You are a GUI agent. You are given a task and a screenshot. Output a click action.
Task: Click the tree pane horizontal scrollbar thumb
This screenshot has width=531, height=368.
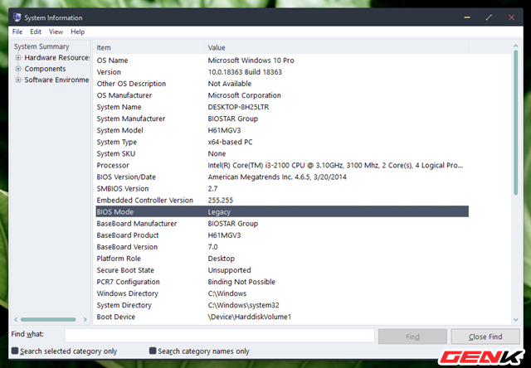pos(48,319)
